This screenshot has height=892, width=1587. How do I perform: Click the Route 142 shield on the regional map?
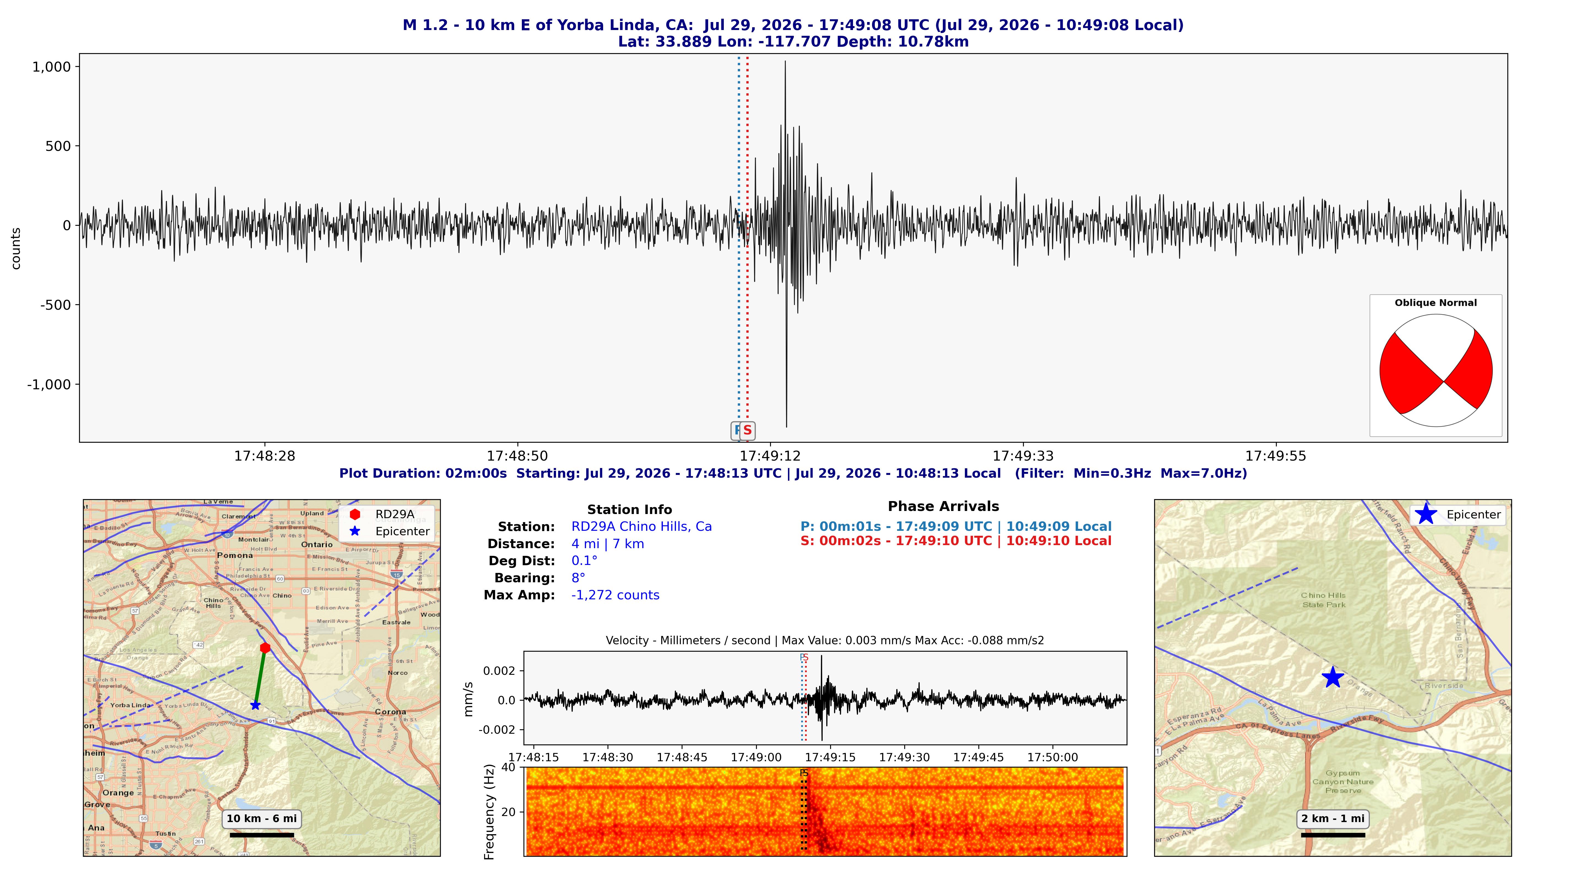pos(198,644)
